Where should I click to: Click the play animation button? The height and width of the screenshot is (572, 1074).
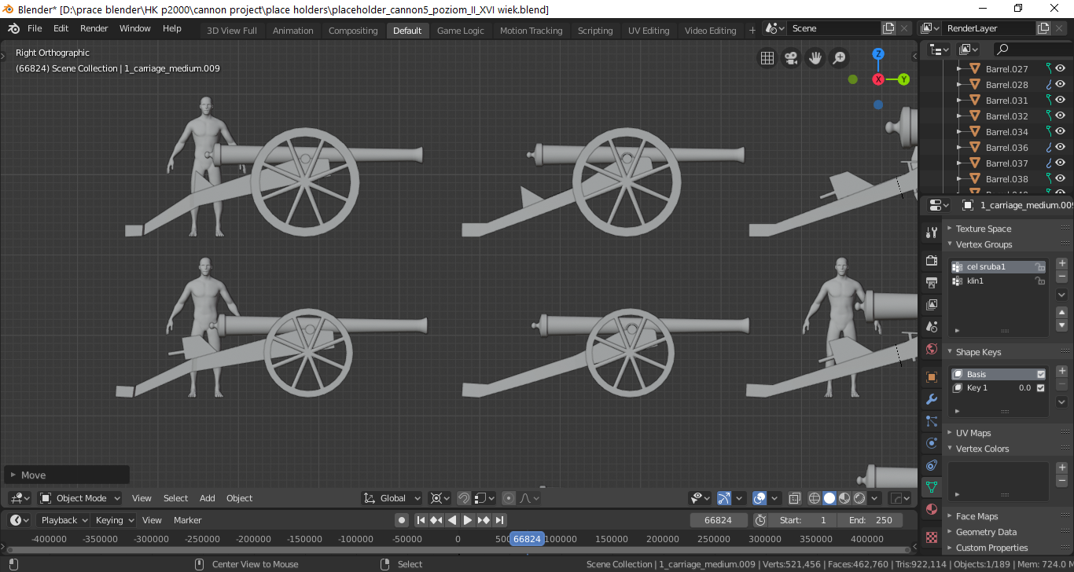click(468, 520)
